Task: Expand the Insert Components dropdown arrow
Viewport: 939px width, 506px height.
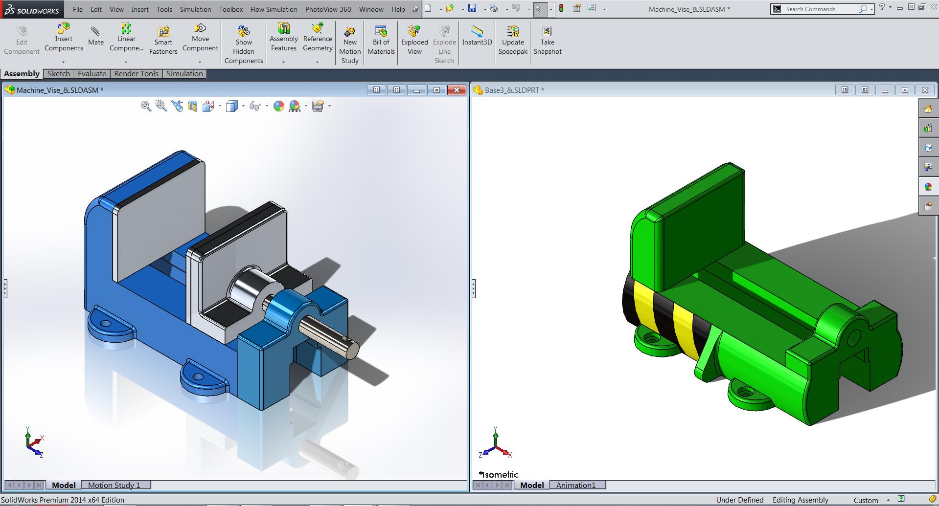Action: [63, 62]
